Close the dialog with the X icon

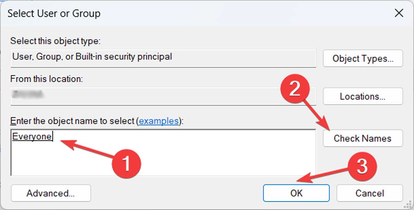click(399, 13)
